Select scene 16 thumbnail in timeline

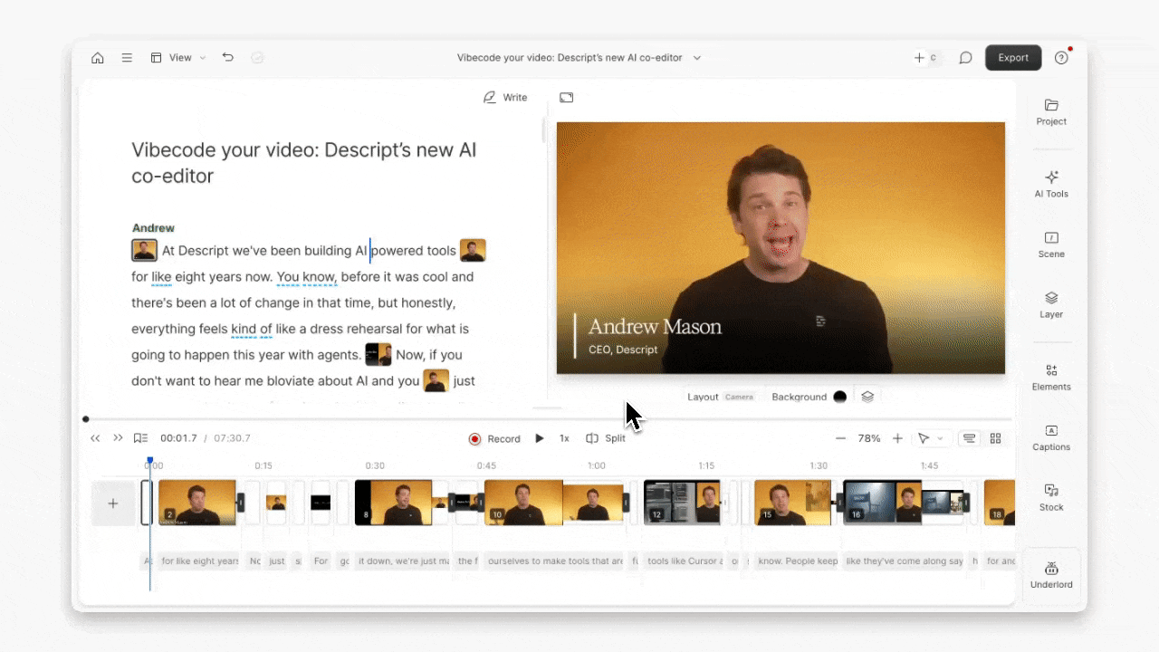click(x=882, y=503)
